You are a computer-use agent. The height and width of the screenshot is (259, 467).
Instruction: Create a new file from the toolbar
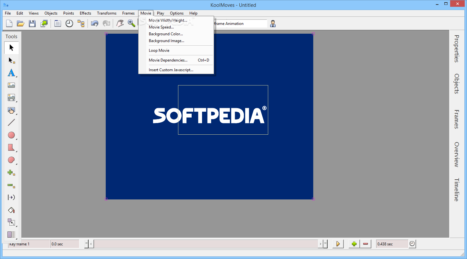[x=9, y=23]
